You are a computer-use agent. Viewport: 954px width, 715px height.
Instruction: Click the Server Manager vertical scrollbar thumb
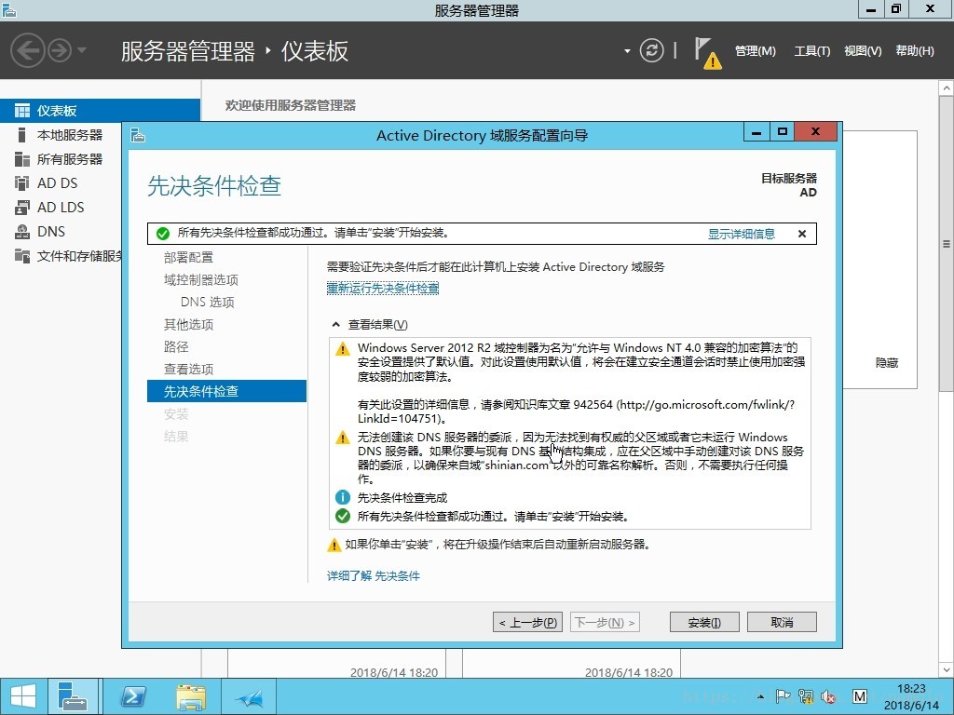pyautogui.click(x=947, y=243)
